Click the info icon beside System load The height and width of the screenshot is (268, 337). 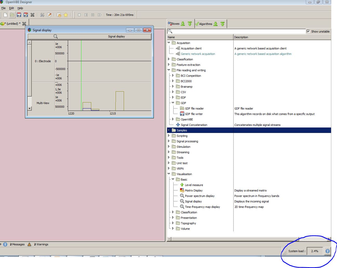click(327, 251)
